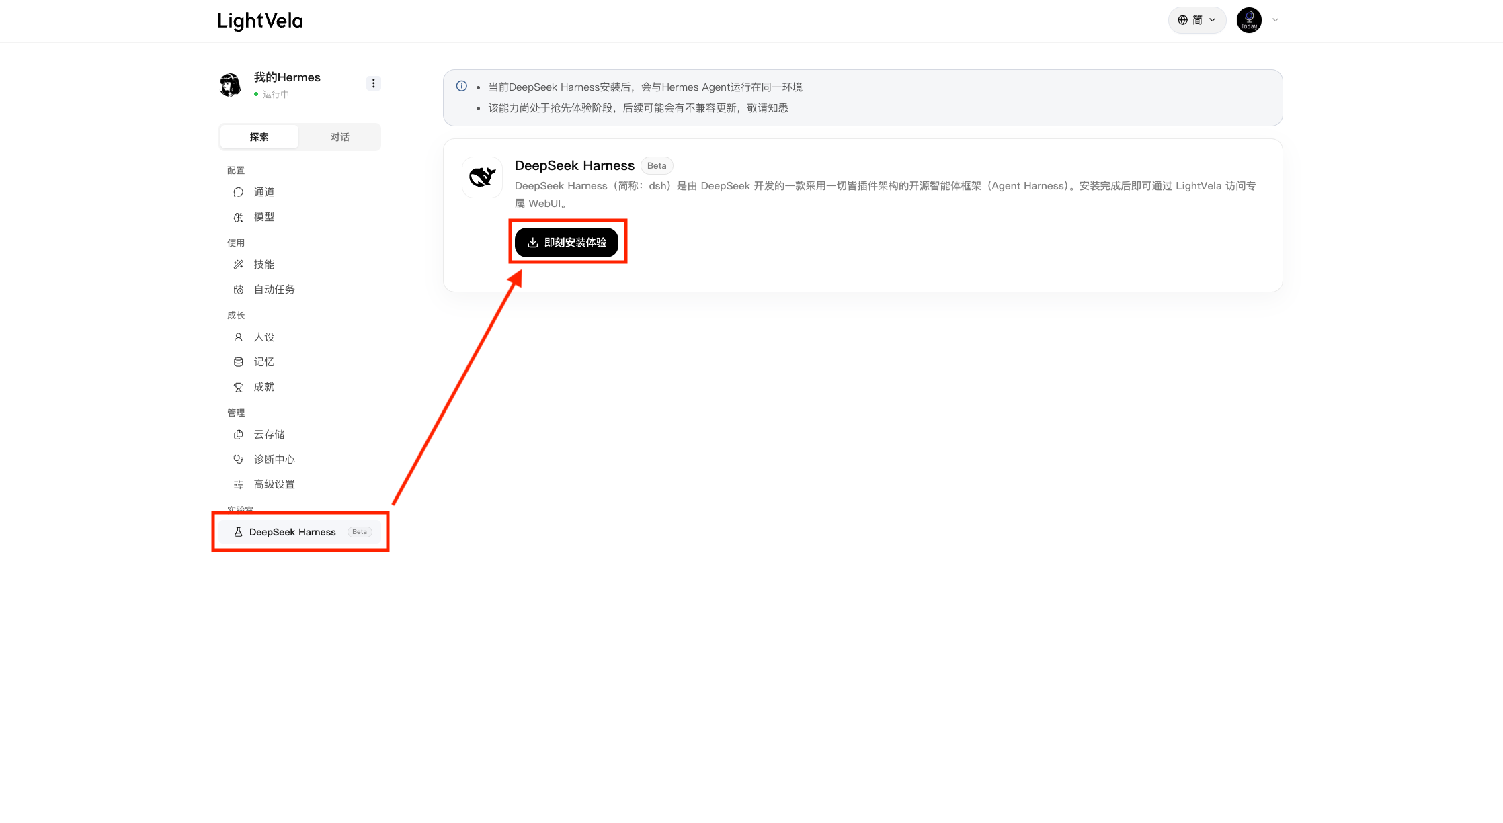Click the globe language icon

tap(1182, 20)
